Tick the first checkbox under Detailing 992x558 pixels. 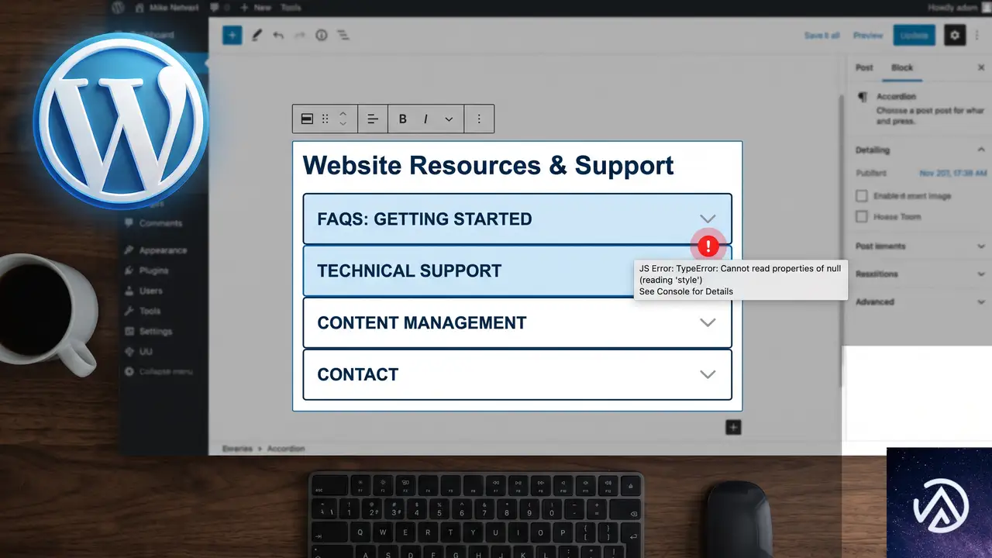861,196
